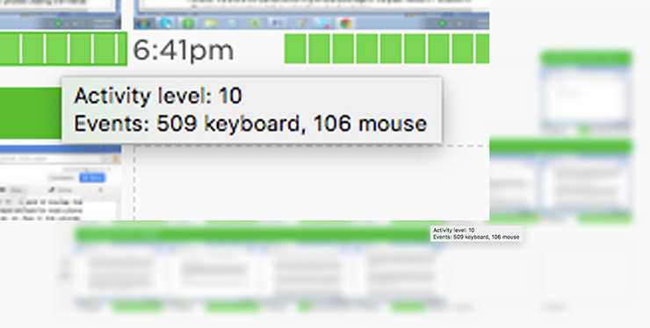Click the pencil editing icon in the document toolbar
The width and height of the screenshot is (650, 328).
pyautogui.click(x=52, y=189)
